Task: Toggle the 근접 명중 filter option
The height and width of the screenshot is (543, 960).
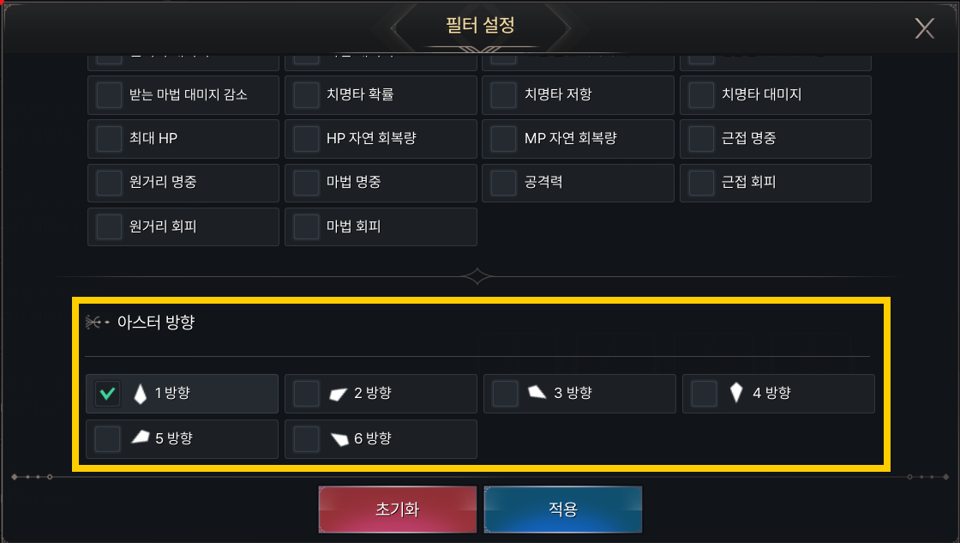Action: click(x=701, y=138)
